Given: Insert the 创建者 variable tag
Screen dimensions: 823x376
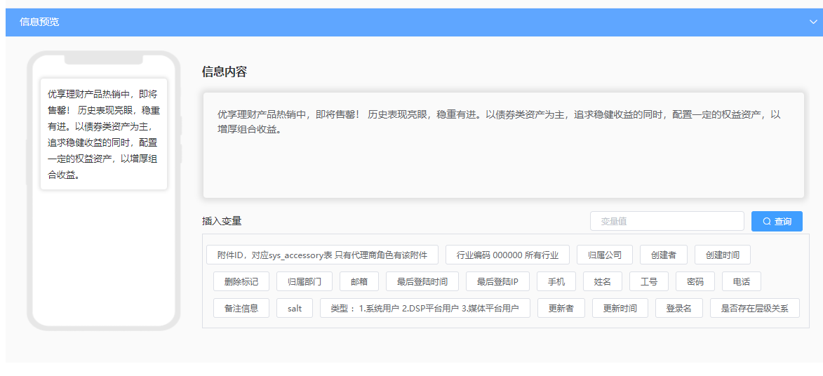Looking at the screenshot, I should 664,255.
